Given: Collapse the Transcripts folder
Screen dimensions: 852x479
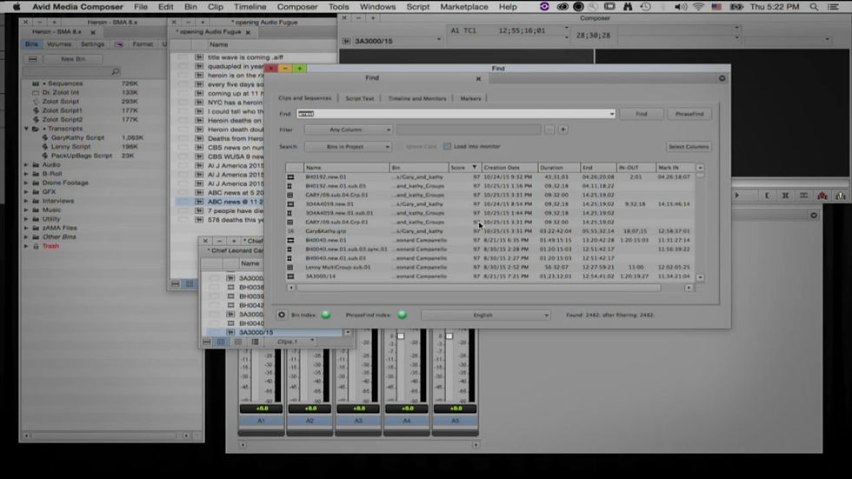Looking at the screenshot, I should pyautogui.click(x=26, y=129).
